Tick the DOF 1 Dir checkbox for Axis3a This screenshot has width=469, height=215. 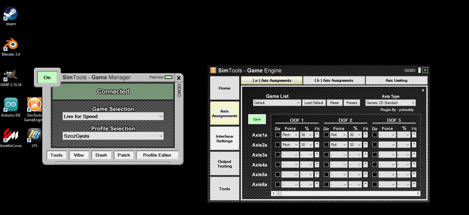coord(278,155)
